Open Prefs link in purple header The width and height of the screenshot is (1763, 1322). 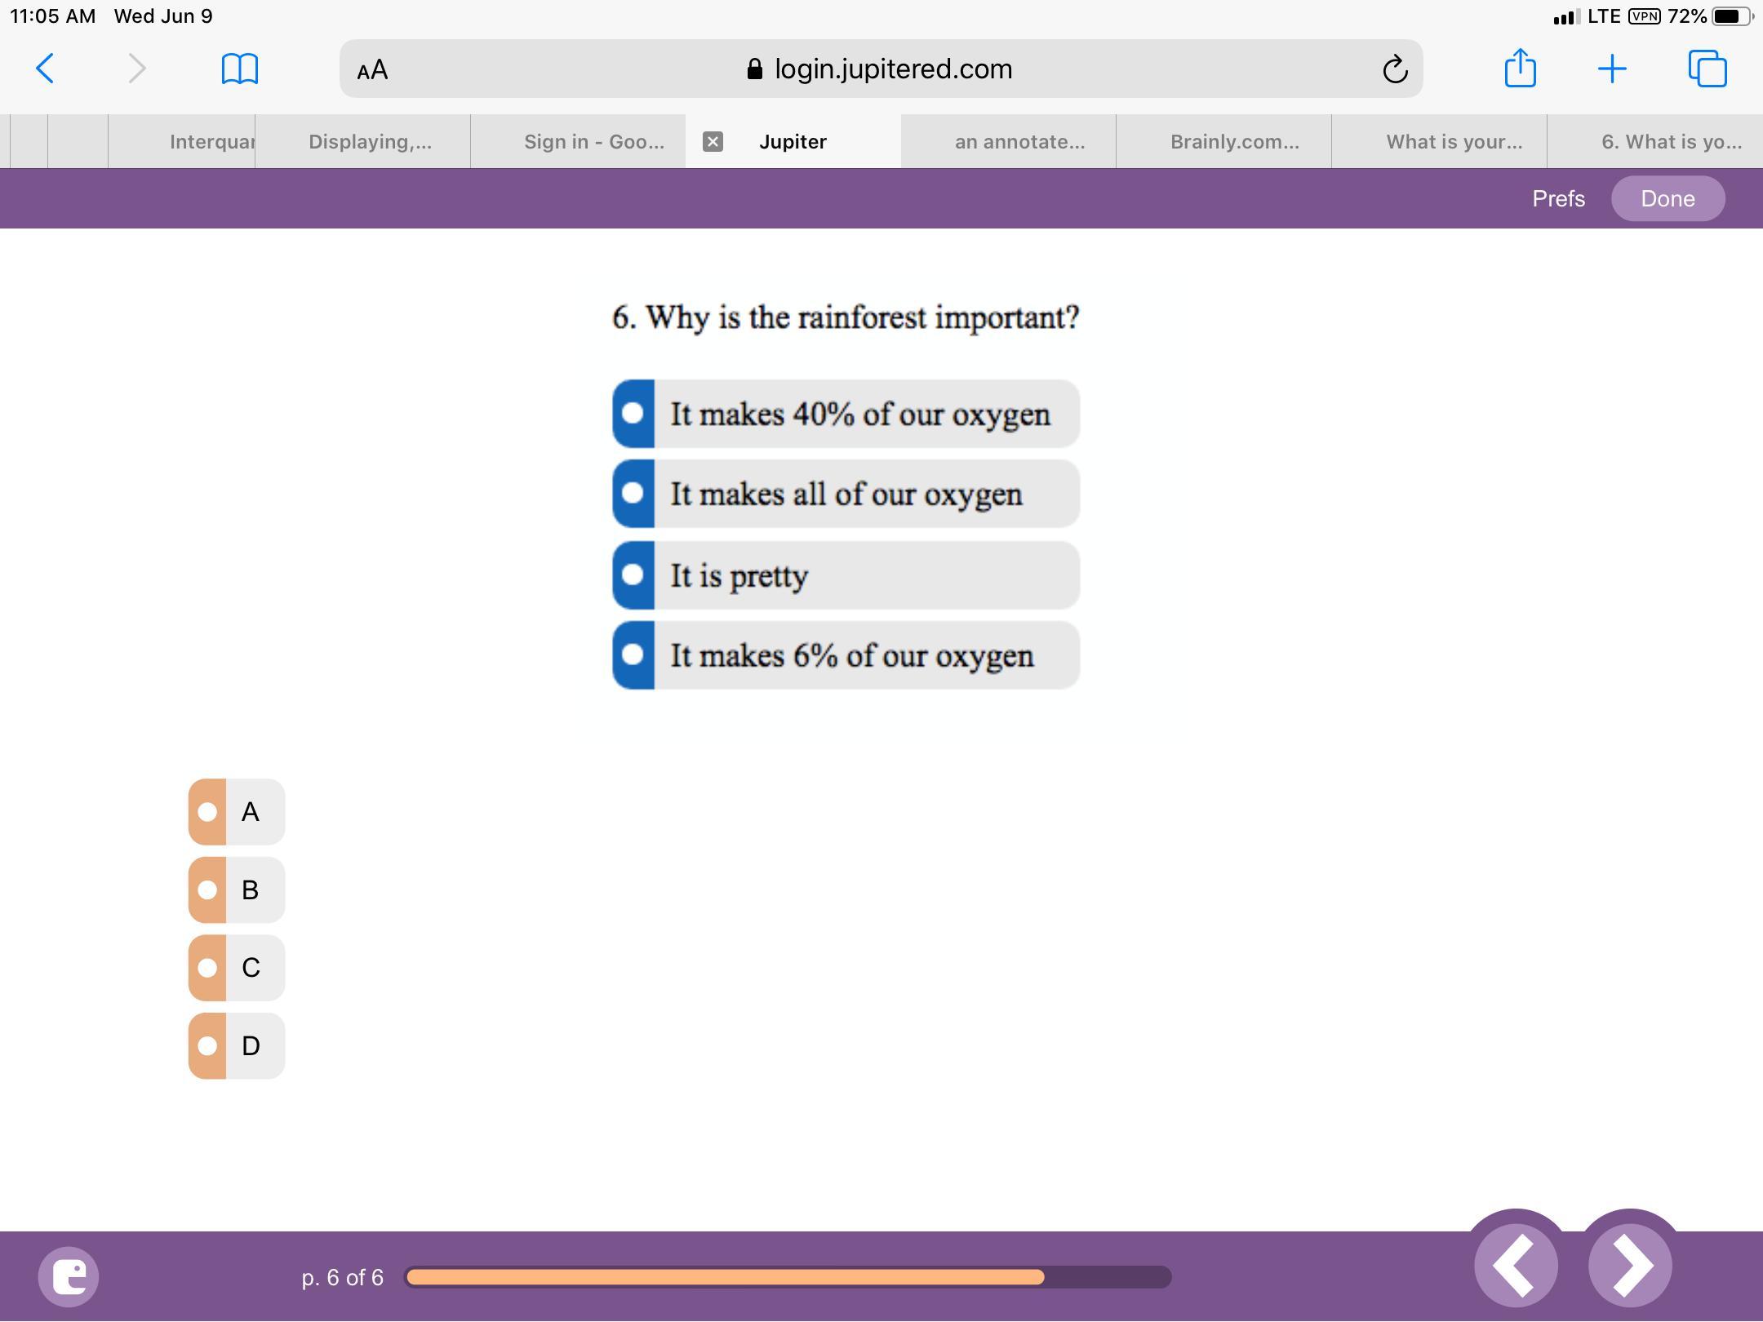coord(1558,198)
